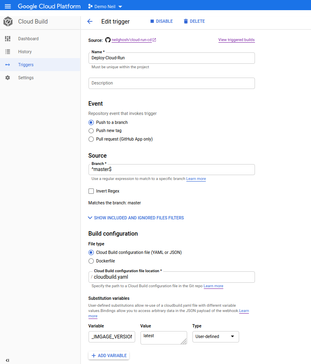This screenshot has width=311, height=364.
Task: Go to the Triggers section in sidebar
Action: (26, 65)
